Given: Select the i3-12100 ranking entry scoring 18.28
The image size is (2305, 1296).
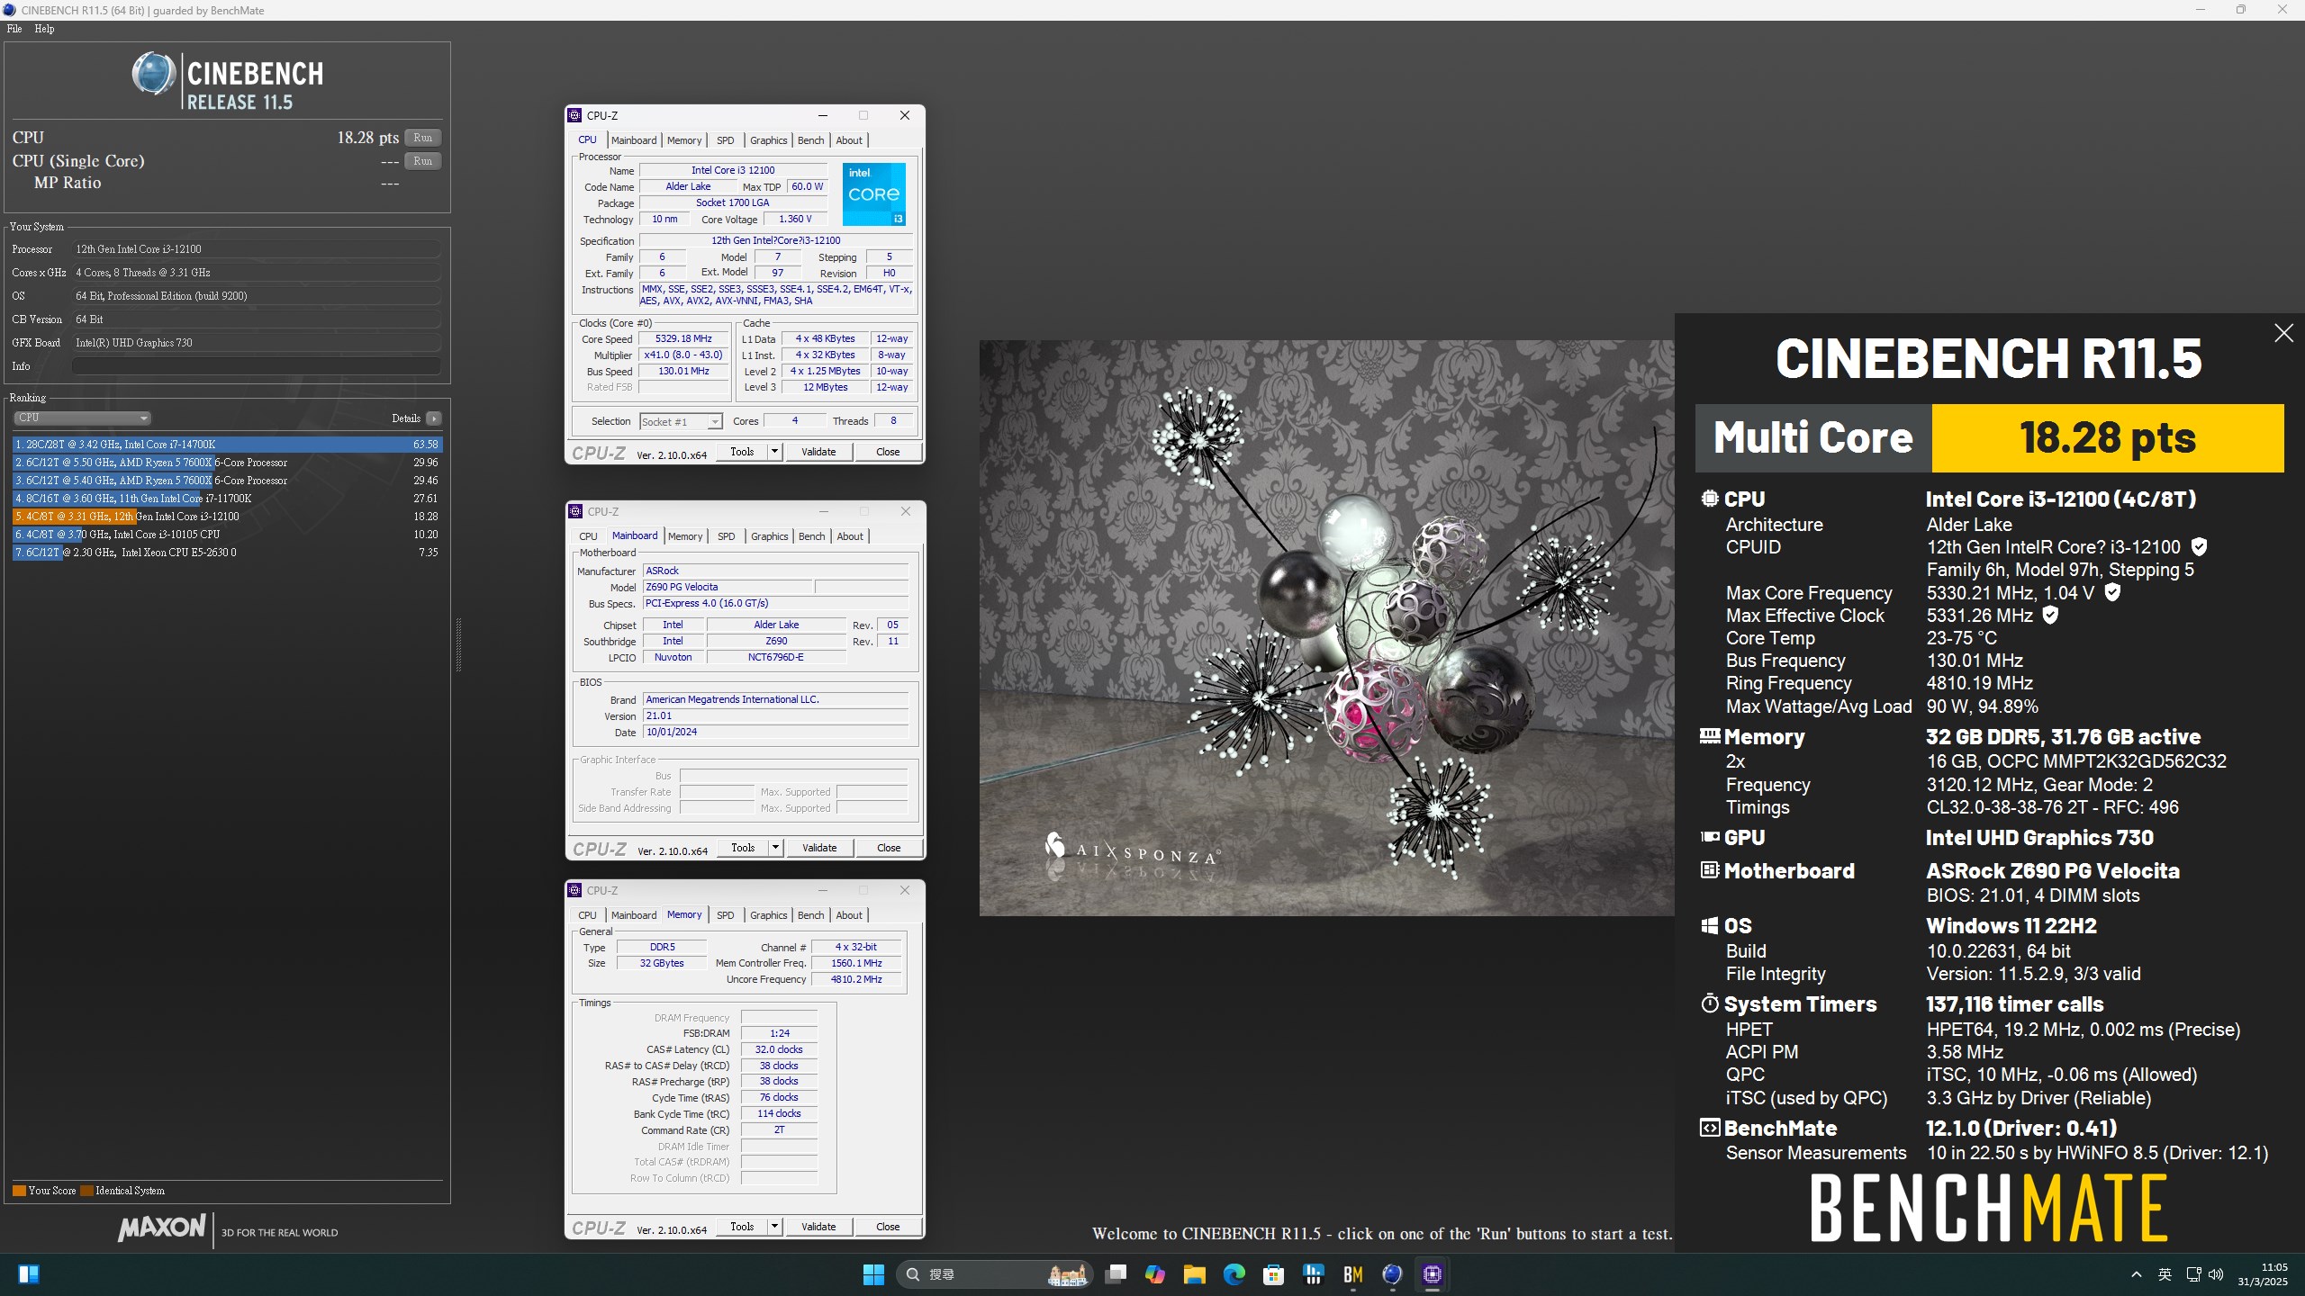Looking at the screenshot, I should (227, 517).
